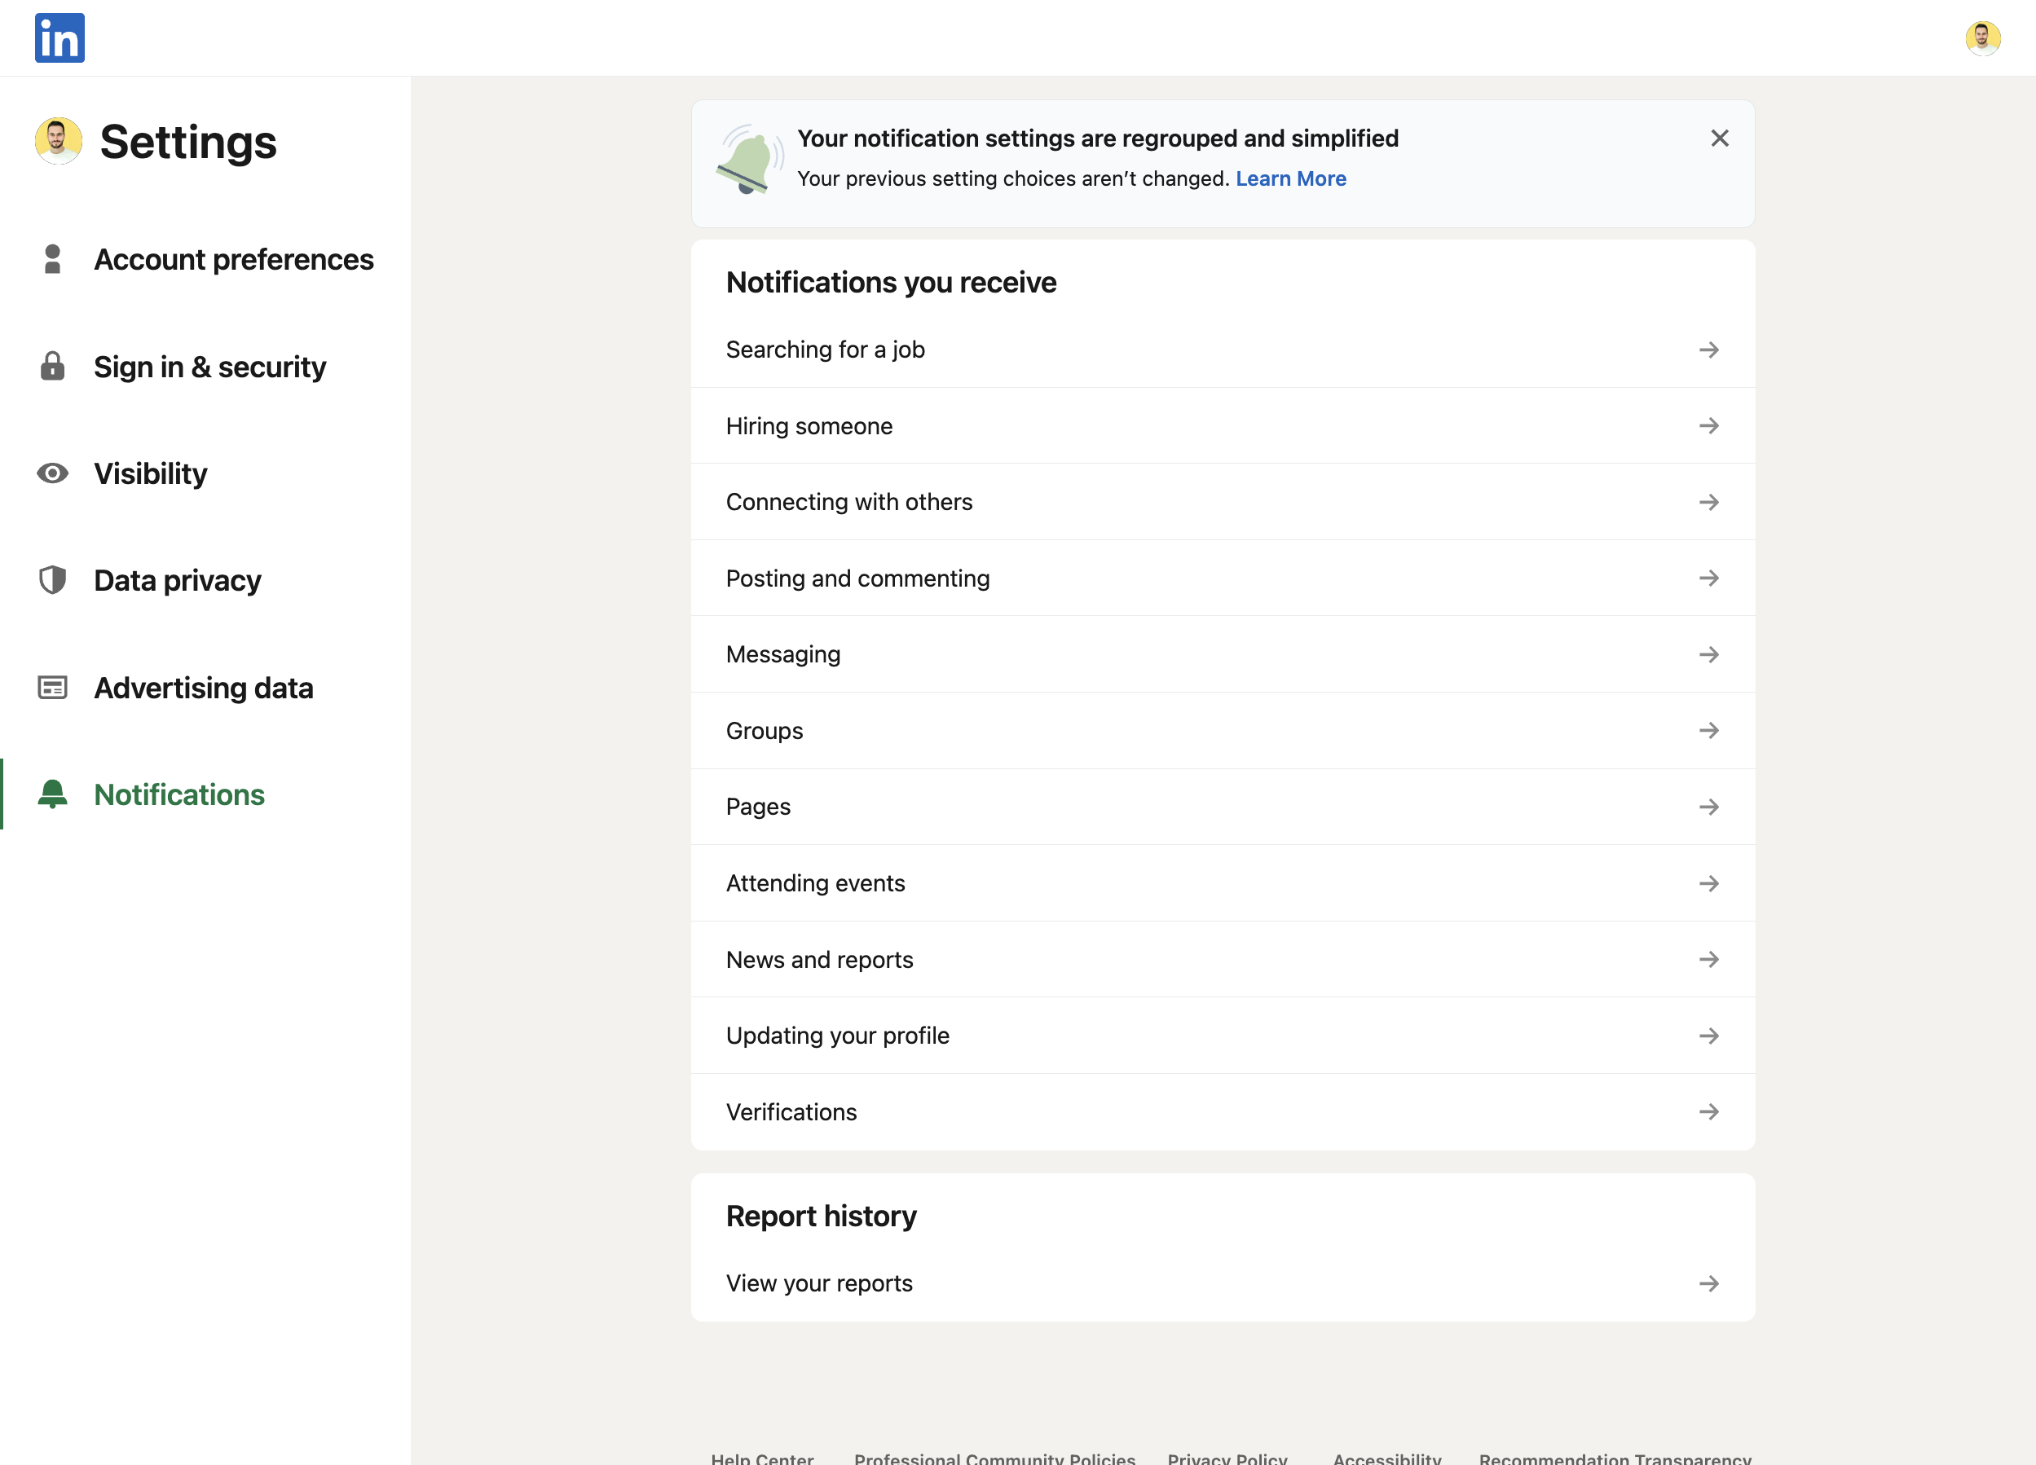
Task: Click arrow next to Connecting with others
Action: point(1708,502)
